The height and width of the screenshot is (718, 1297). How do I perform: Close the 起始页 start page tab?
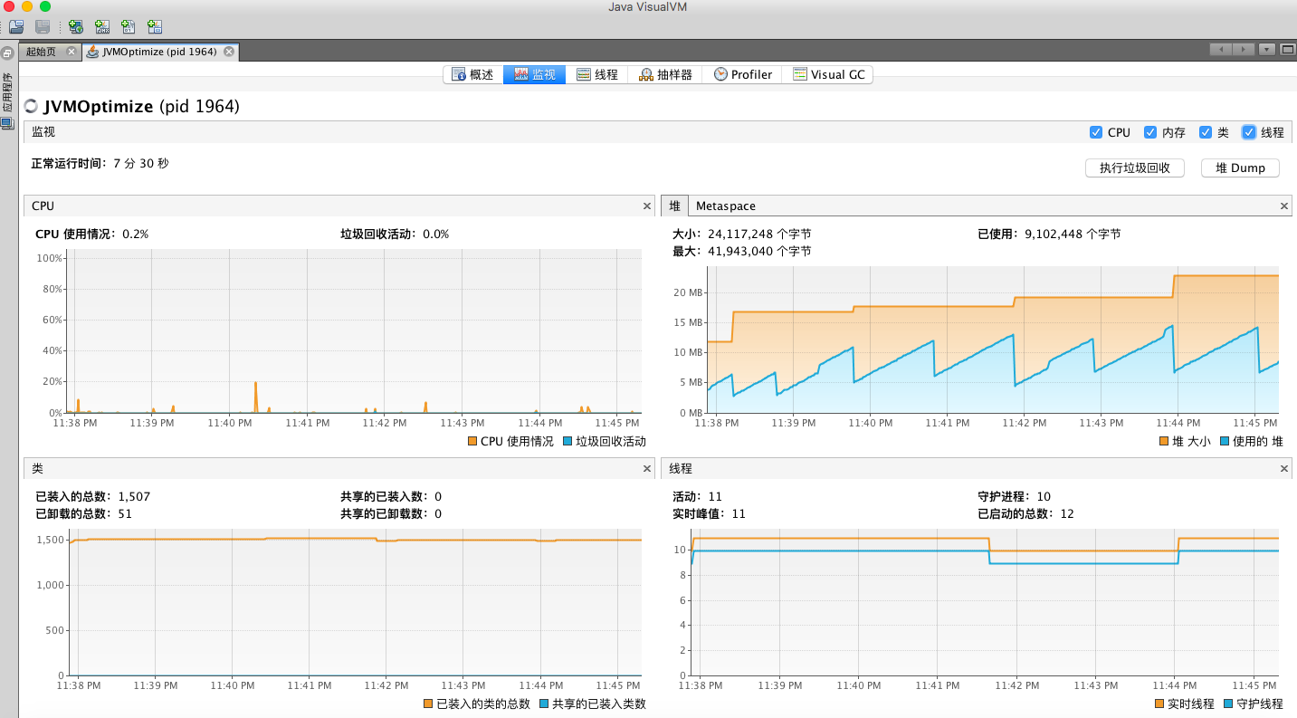(72, 52)
